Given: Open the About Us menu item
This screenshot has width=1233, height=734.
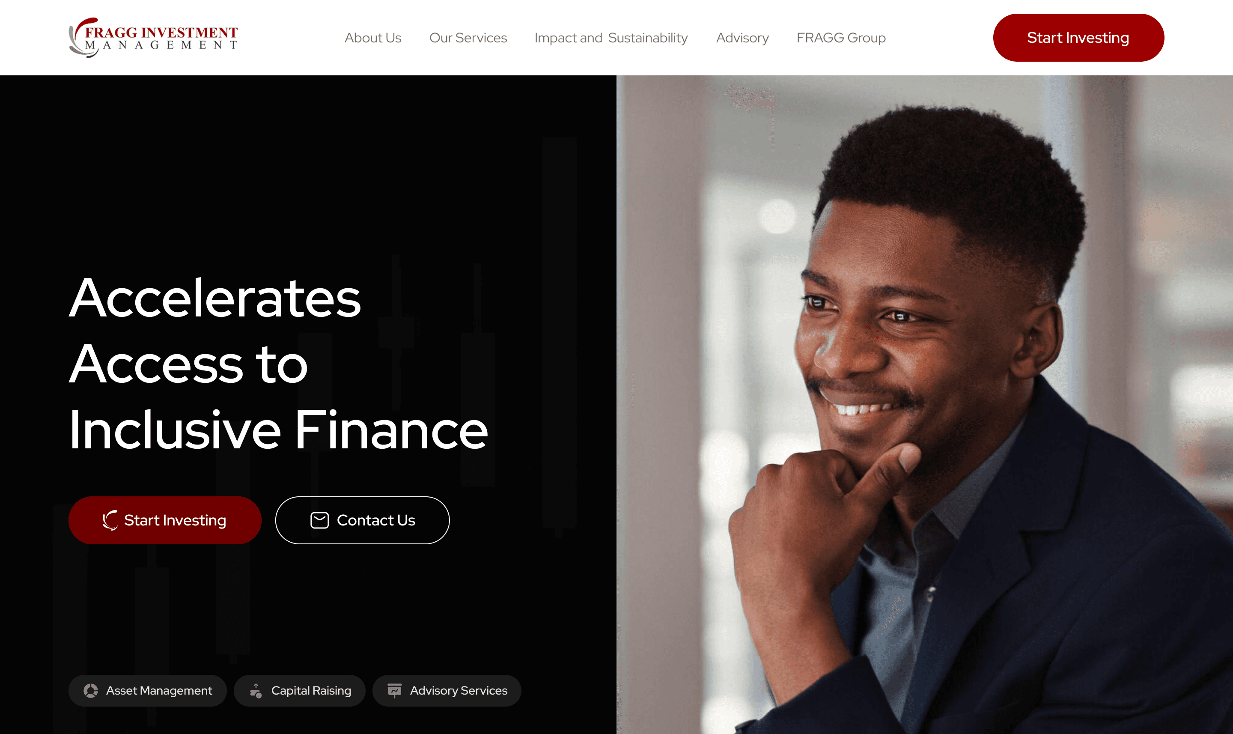Looking at the screenshot, I should [373, 38].
